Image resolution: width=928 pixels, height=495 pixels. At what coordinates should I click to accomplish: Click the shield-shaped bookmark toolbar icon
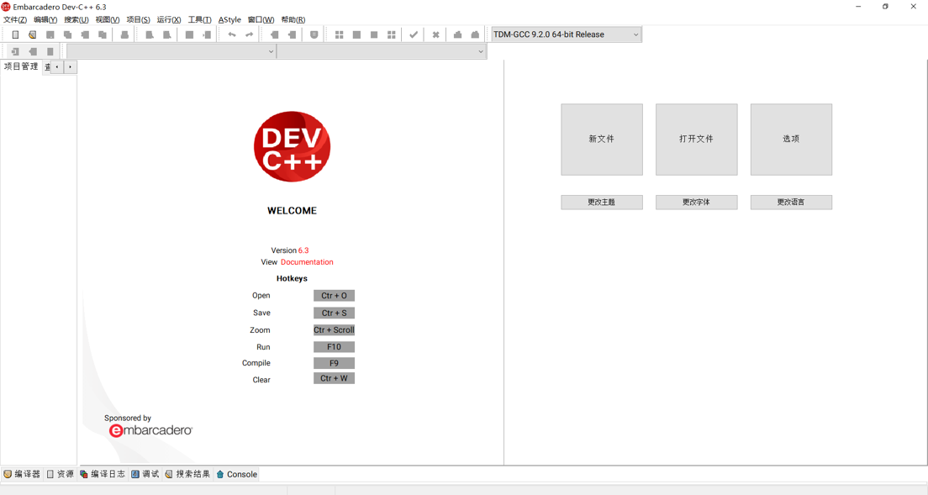314,35
